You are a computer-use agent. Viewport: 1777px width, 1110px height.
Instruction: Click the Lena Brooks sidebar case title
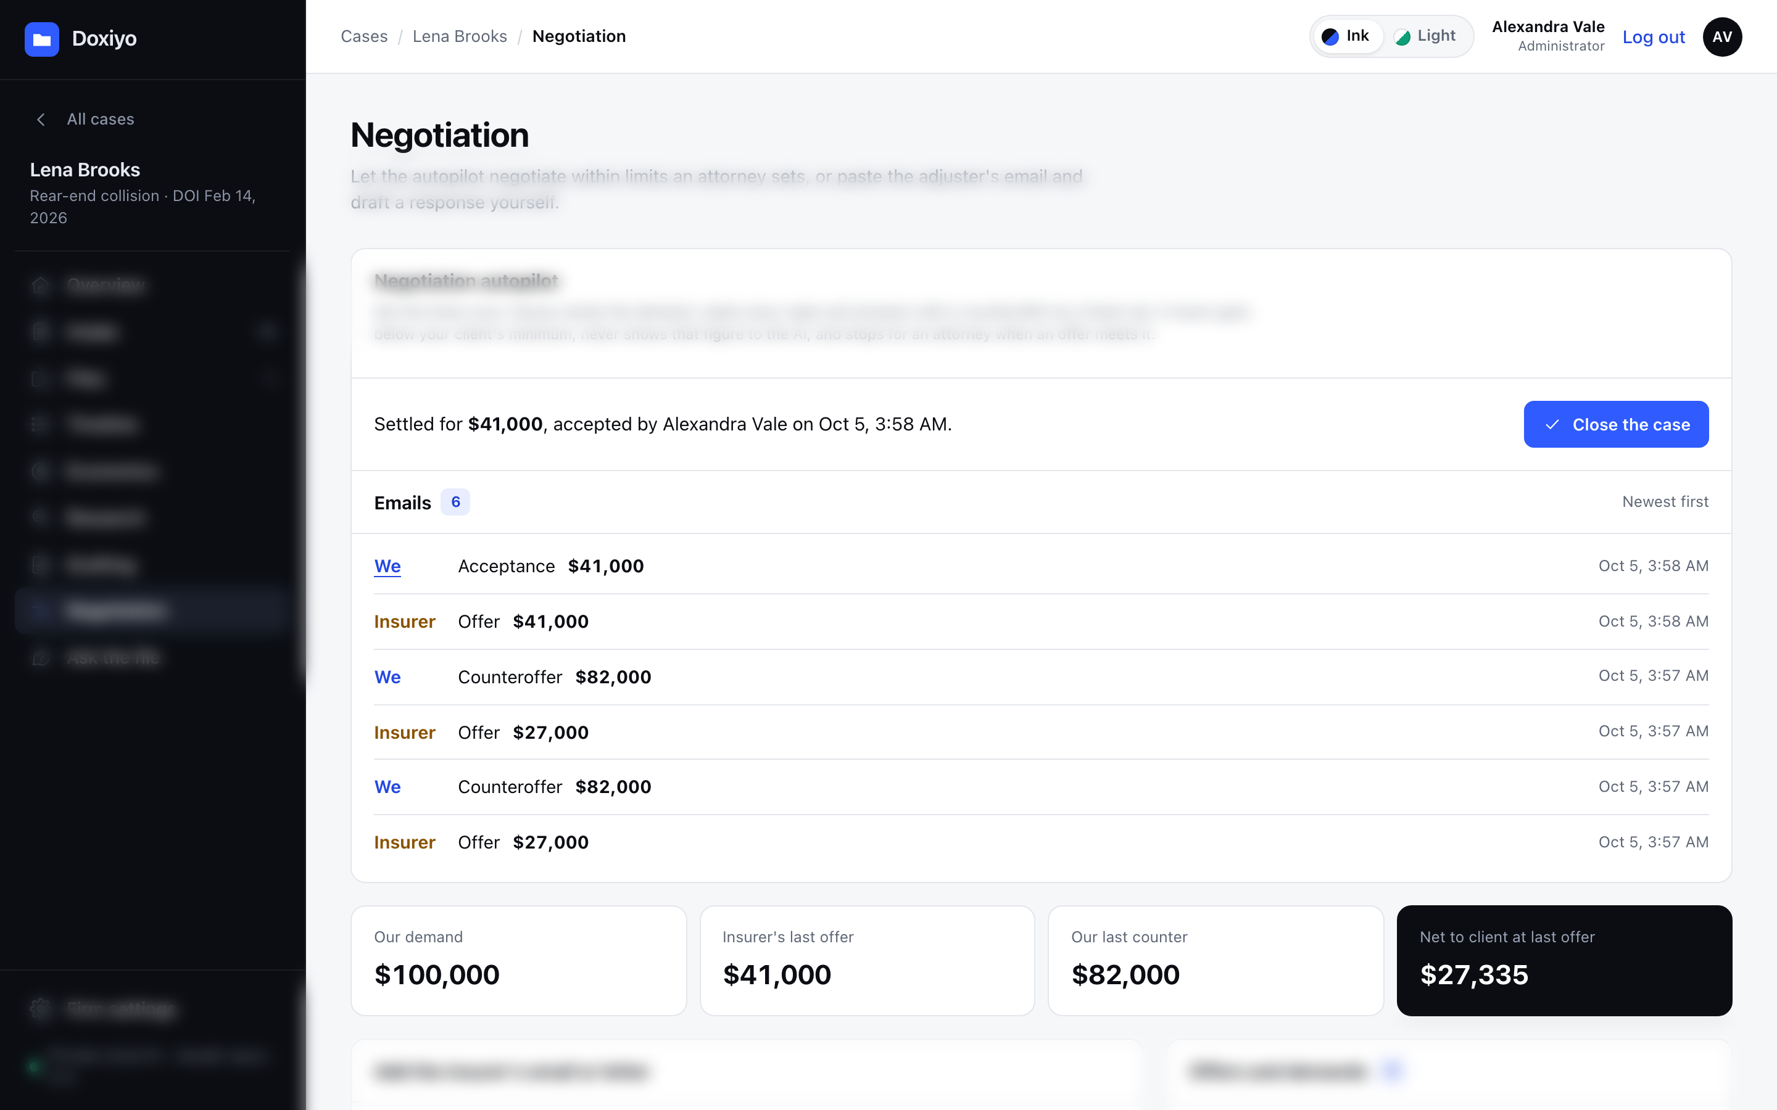pyautogui.click(x=85, y=170)
